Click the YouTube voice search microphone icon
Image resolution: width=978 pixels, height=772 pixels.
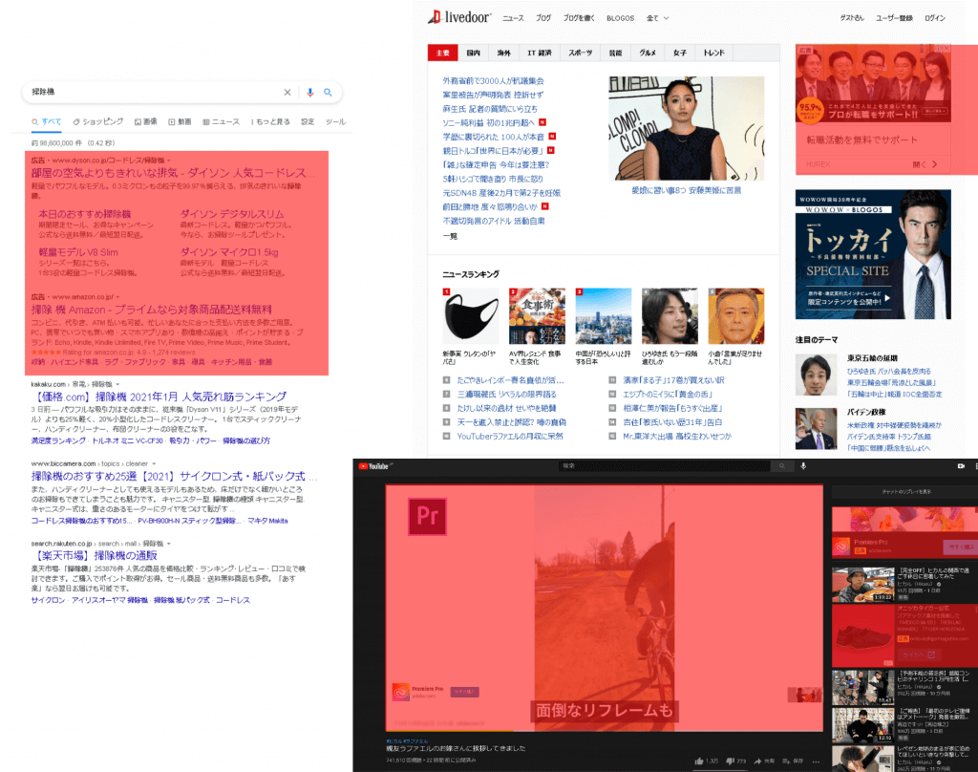tap(803, 466)
